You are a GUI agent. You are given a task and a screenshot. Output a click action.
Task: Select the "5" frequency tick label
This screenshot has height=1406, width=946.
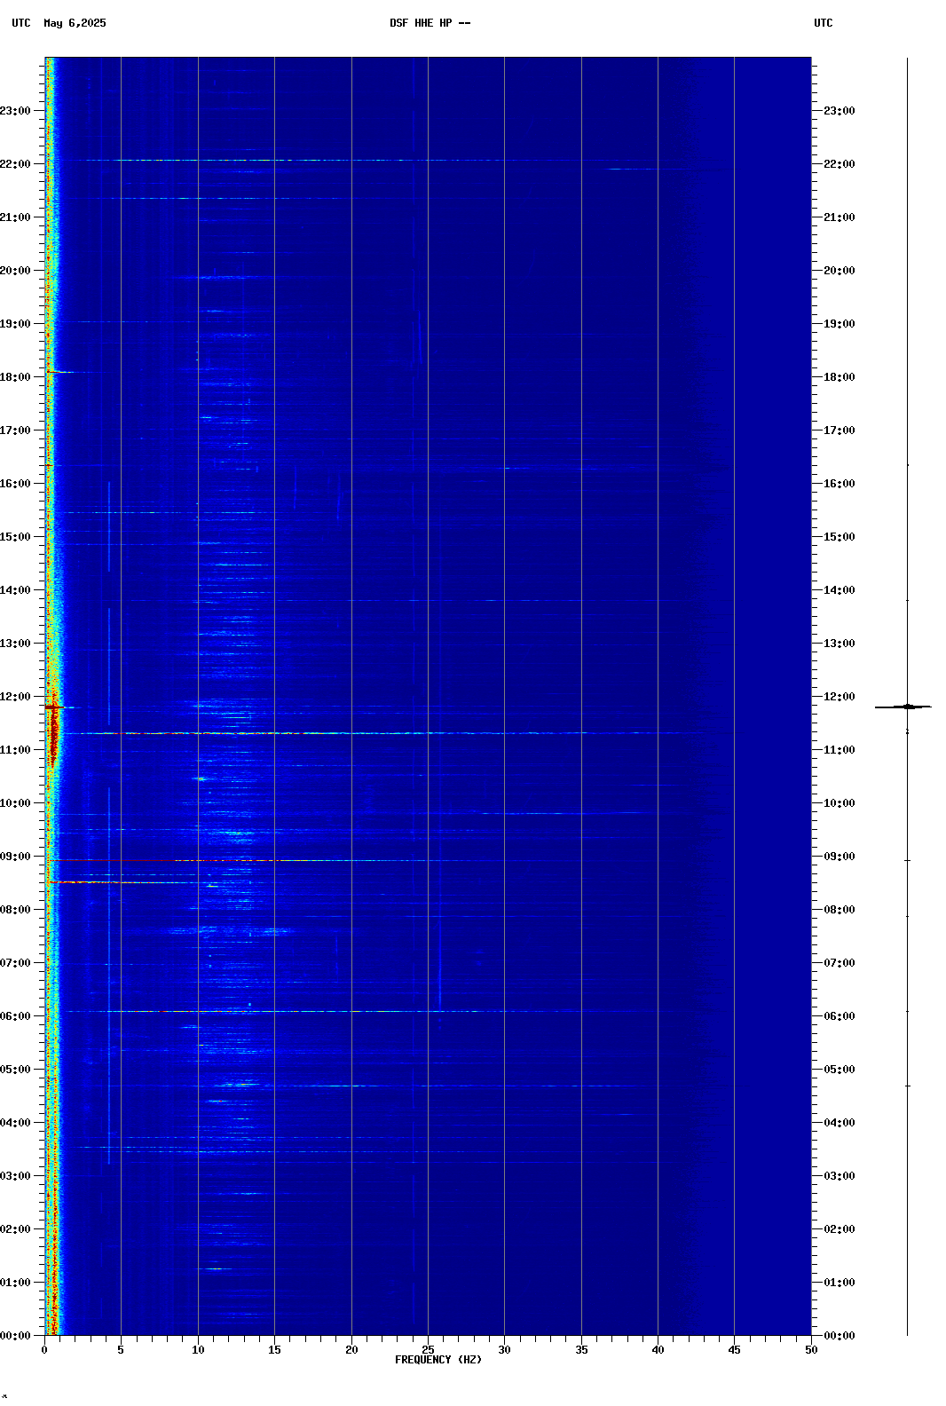click(121, 1350)
